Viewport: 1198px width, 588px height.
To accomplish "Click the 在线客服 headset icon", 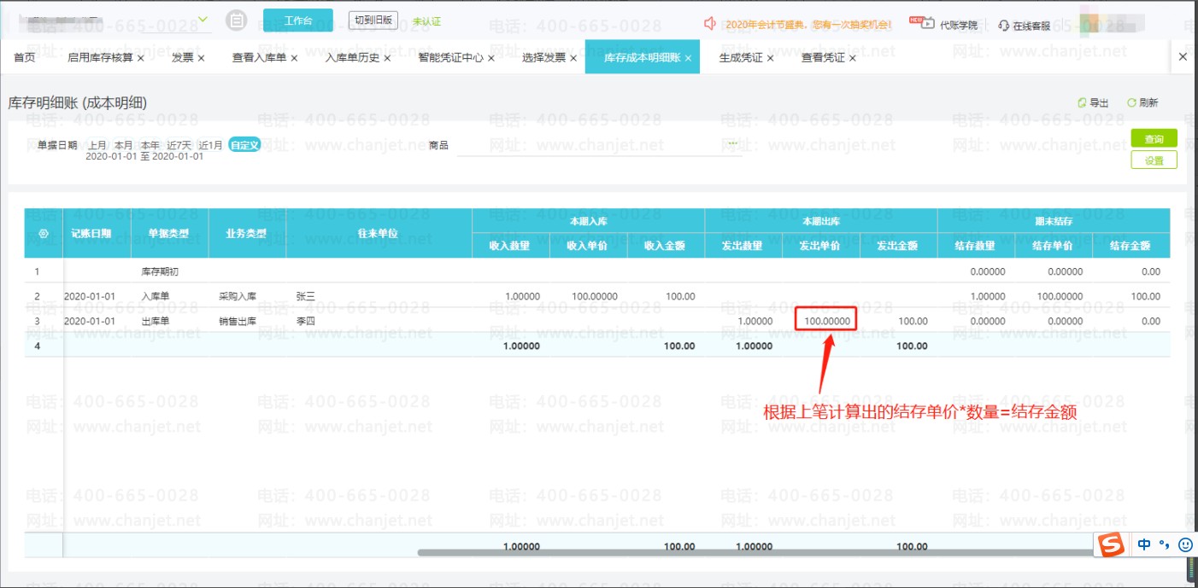I will click(x=1003, y=26).
